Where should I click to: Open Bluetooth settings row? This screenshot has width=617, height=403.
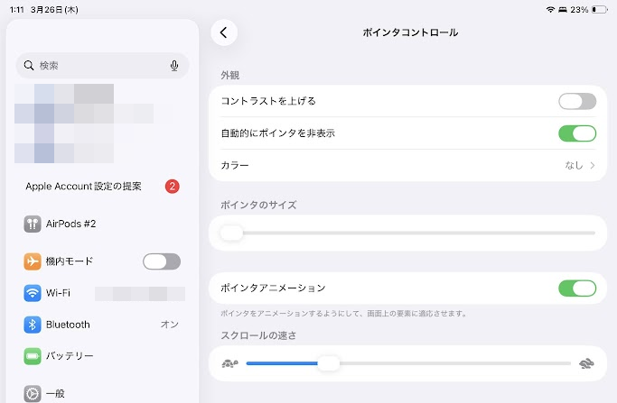click(101, 325)
